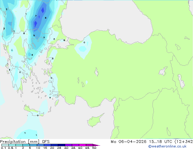Click the legend value label '25'

[x=59, y=148]
